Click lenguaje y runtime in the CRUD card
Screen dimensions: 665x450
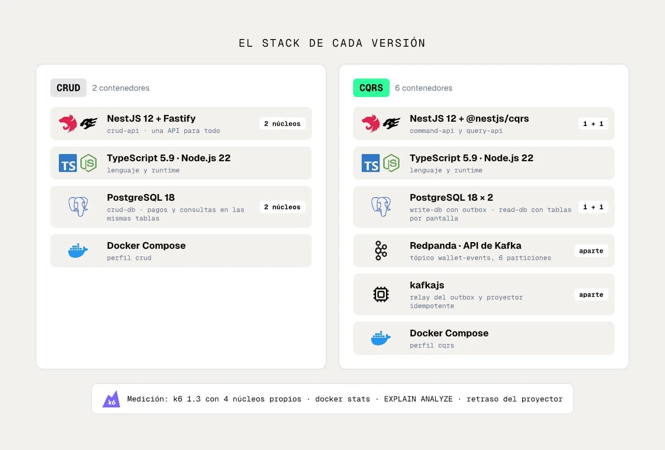pos(143,170)
